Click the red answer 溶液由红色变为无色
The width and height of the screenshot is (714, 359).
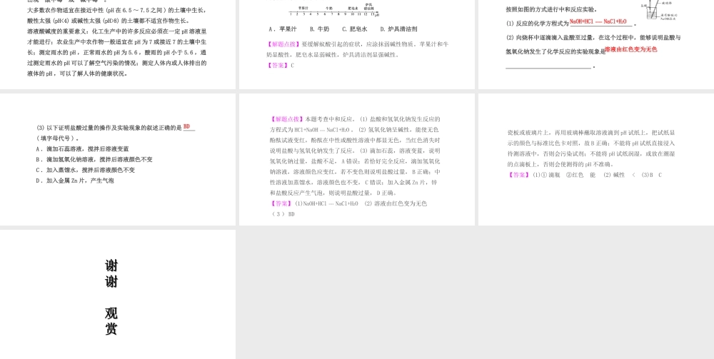click(x=630, y=49)
